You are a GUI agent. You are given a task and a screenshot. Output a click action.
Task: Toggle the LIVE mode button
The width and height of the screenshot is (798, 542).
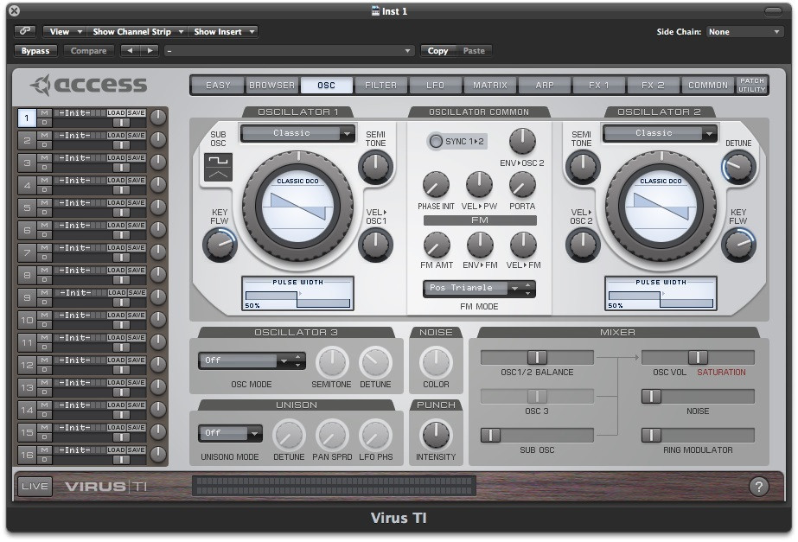point(35,486)
